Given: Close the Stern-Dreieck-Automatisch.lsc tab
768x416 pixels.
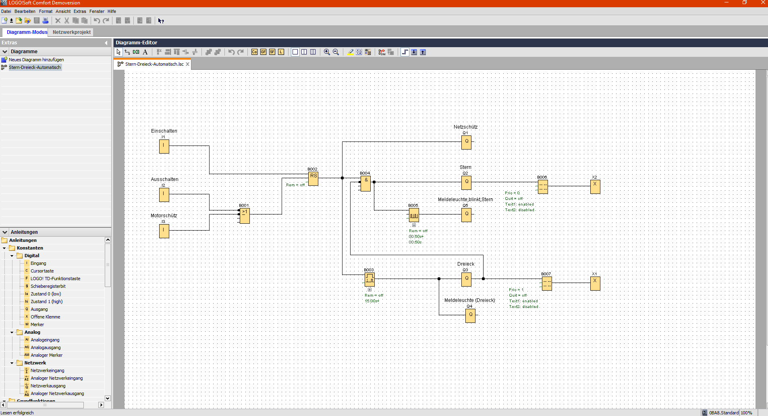Looking at the screenshot, I should coord(187,64).
